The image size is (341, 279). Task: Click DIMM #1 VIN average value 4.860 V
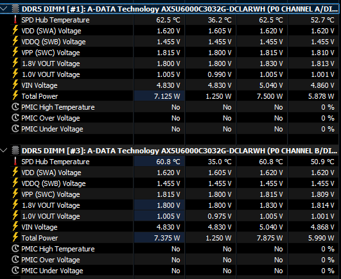click(322, 85)
